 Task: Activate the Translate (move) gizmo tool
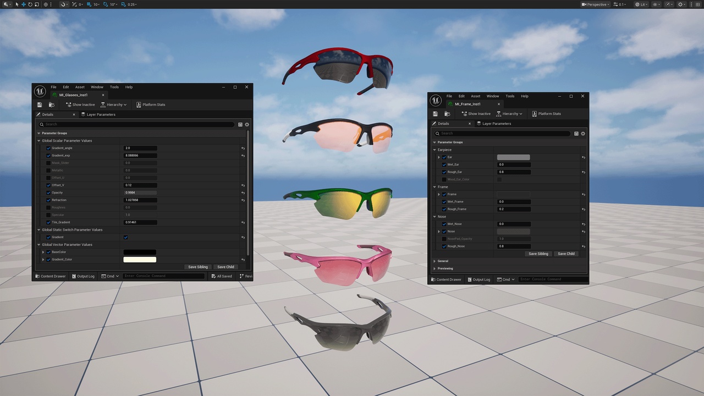pos(24,4)
